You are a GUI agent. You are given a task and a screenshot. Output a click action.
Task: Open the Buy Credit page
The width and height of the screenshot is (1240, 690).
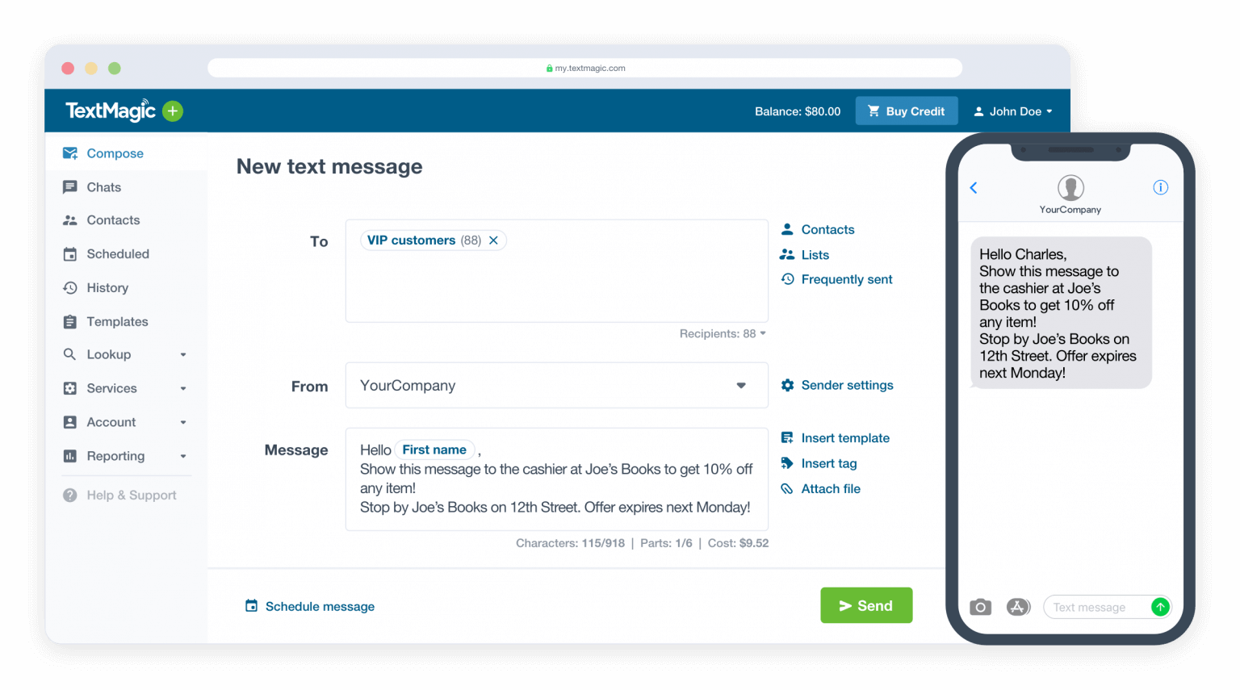pyautogui.click(x=906, y=111)
